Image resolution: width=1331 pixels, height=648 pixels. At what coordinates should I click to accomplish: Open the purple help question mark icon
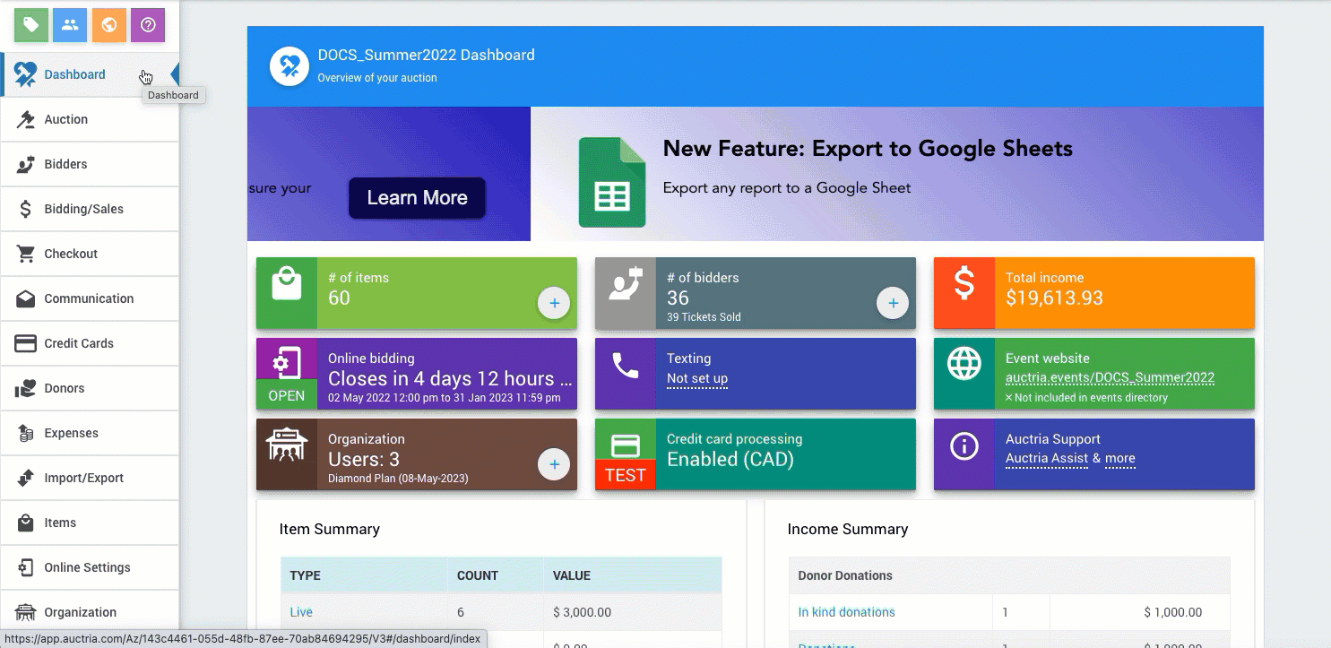tap(148, 25)
